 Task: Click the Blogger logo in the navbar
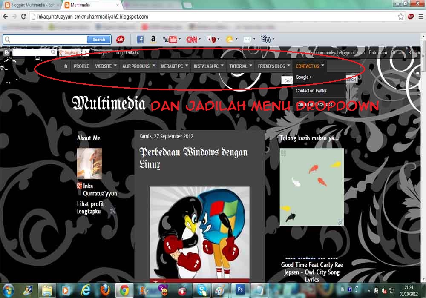(6, 52)
